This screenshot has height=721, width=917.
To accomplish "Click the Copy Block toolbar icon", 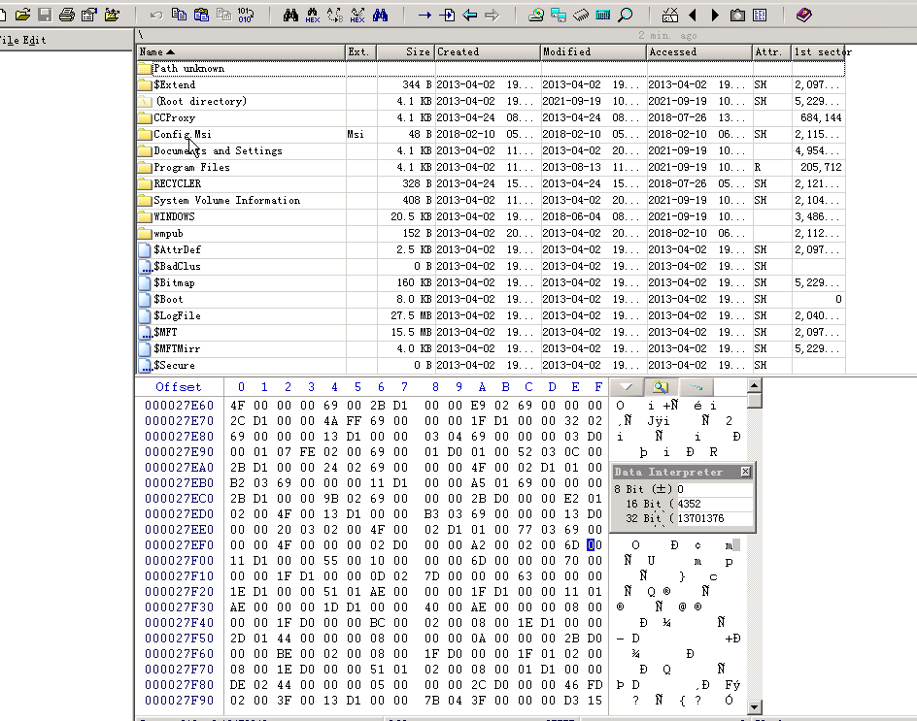I will (179, 15).
